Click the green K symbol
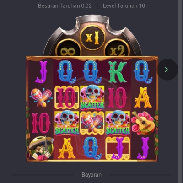Viewport: 183px width, 183px height. click(118, 72)
